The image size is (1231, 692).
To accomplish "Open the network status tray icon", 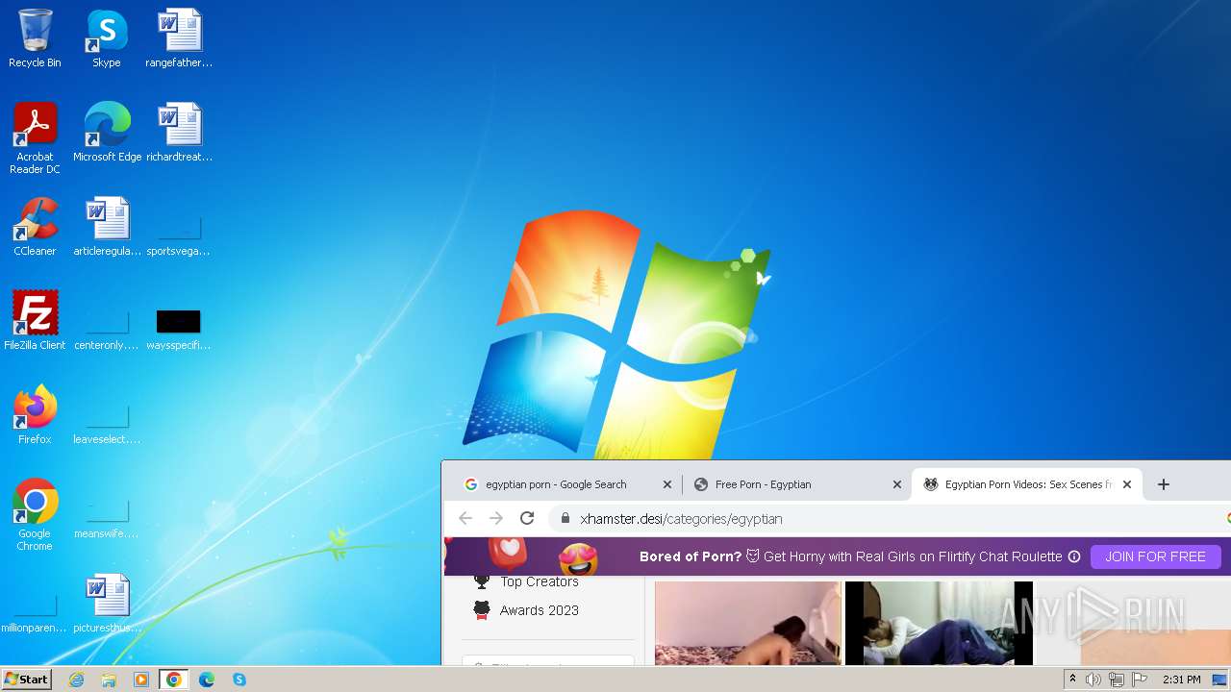I will click(1117, 680).
